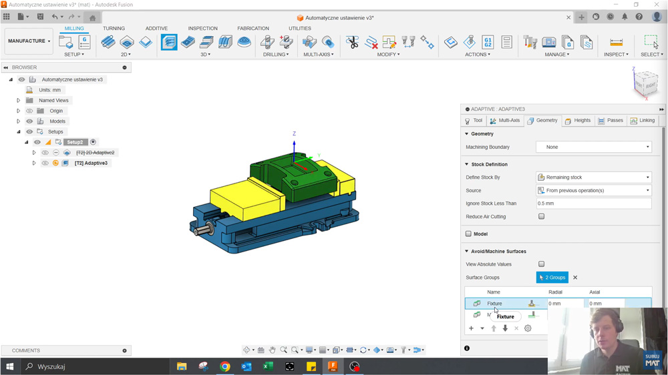Enable the Reduce Air Cutting checkbox

[541, 216]
